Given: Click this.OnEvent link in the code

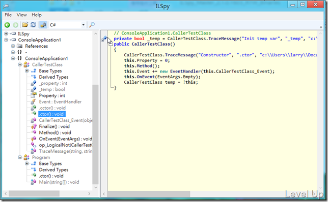Looking at the screenshot, I should pos(145,77).
